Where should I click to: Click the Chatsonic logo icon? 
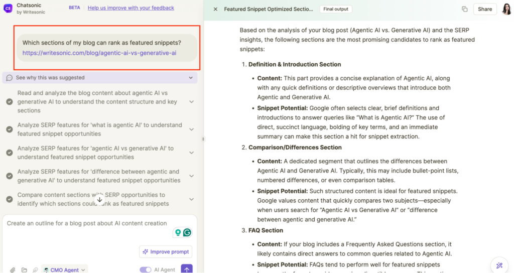[8, 8]
